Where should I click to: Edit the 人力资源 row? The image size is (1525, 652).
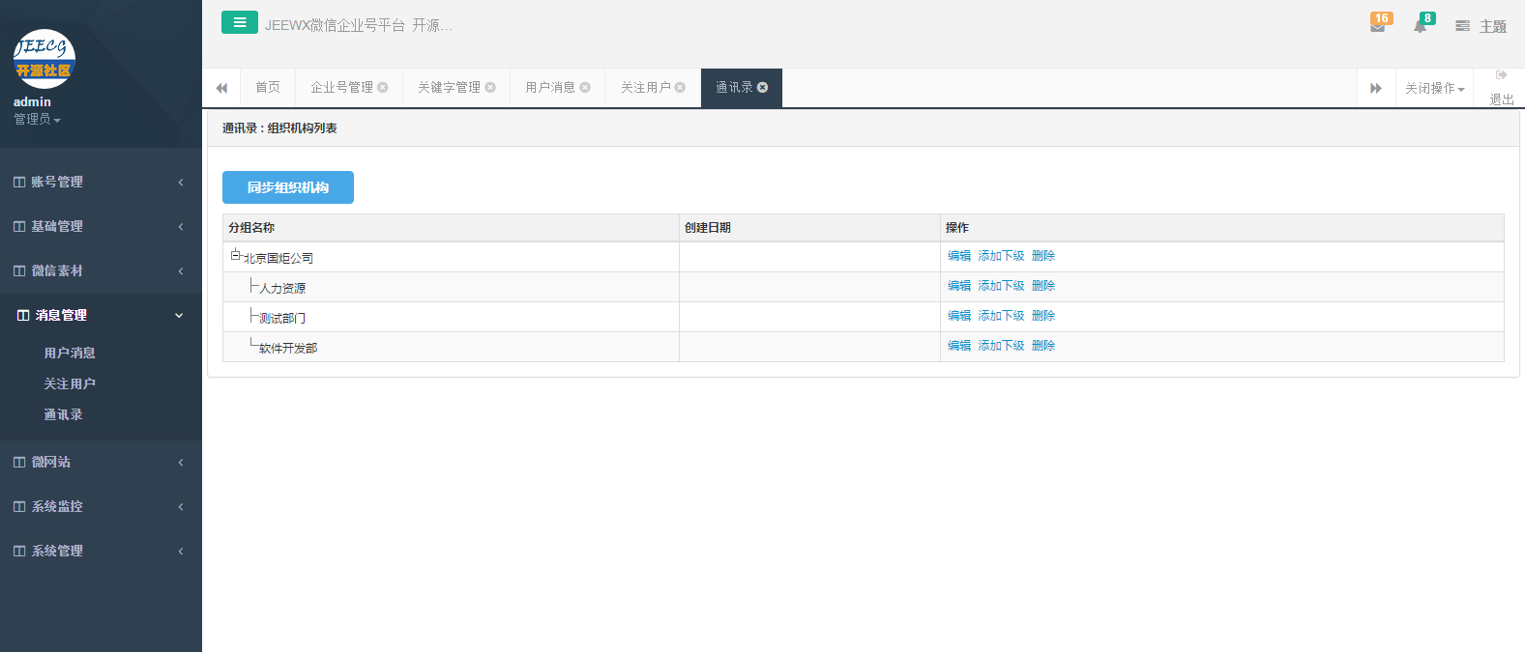point(959,286)
